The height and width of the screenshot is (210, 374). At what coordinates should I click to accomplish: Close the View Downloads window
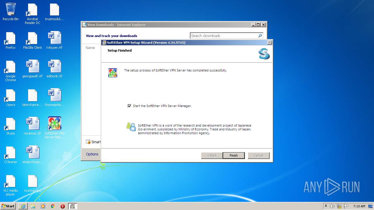263,25
